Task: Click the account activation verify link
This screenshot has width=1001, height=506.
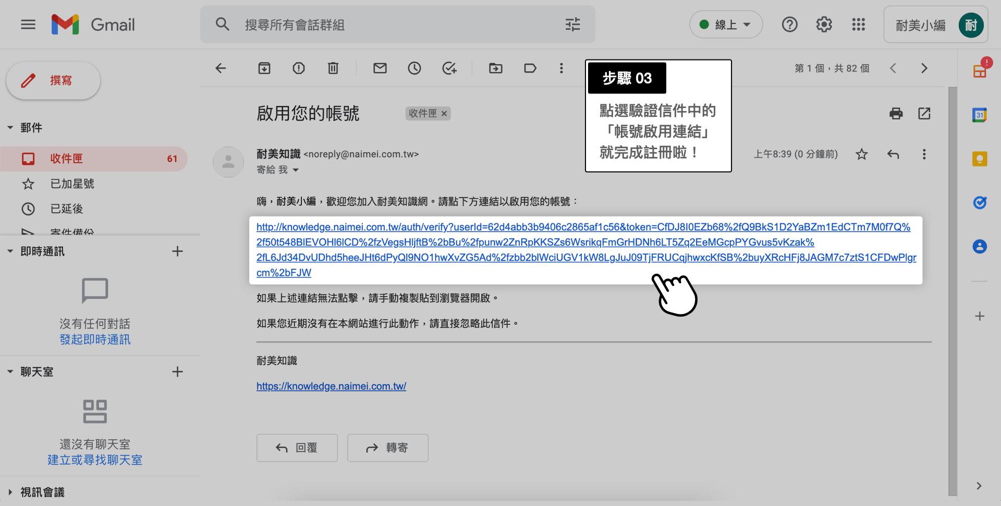Action: tap(586, 250)
